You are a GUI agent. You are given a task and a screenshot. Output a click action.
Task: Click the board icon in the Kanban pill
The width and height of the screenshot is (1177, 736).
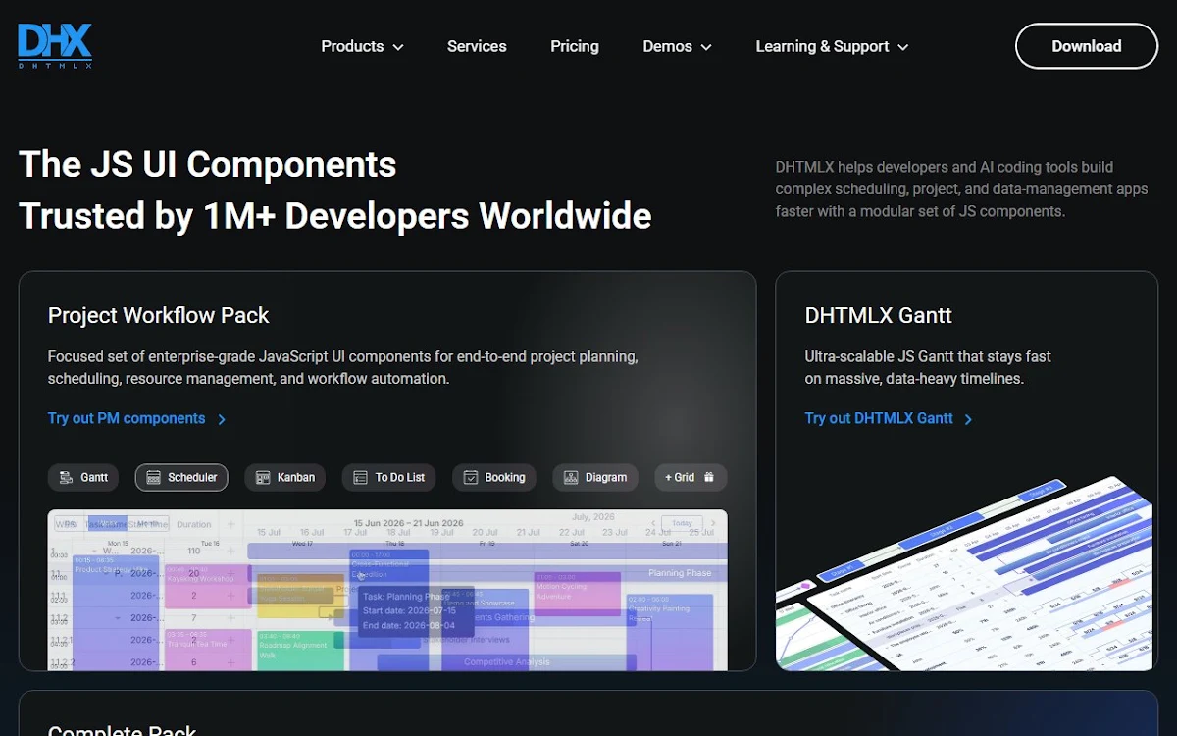coord(262,478)
